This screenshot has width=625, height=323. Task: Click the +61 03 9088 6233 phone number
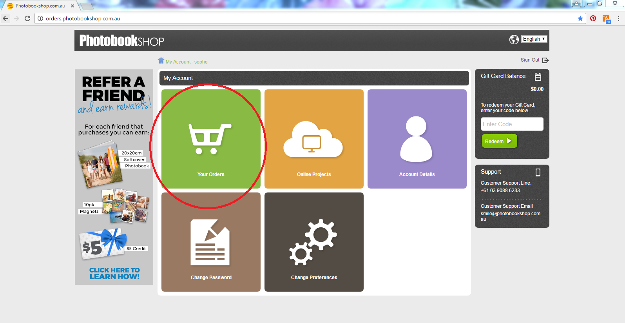[x=500, y=191]
